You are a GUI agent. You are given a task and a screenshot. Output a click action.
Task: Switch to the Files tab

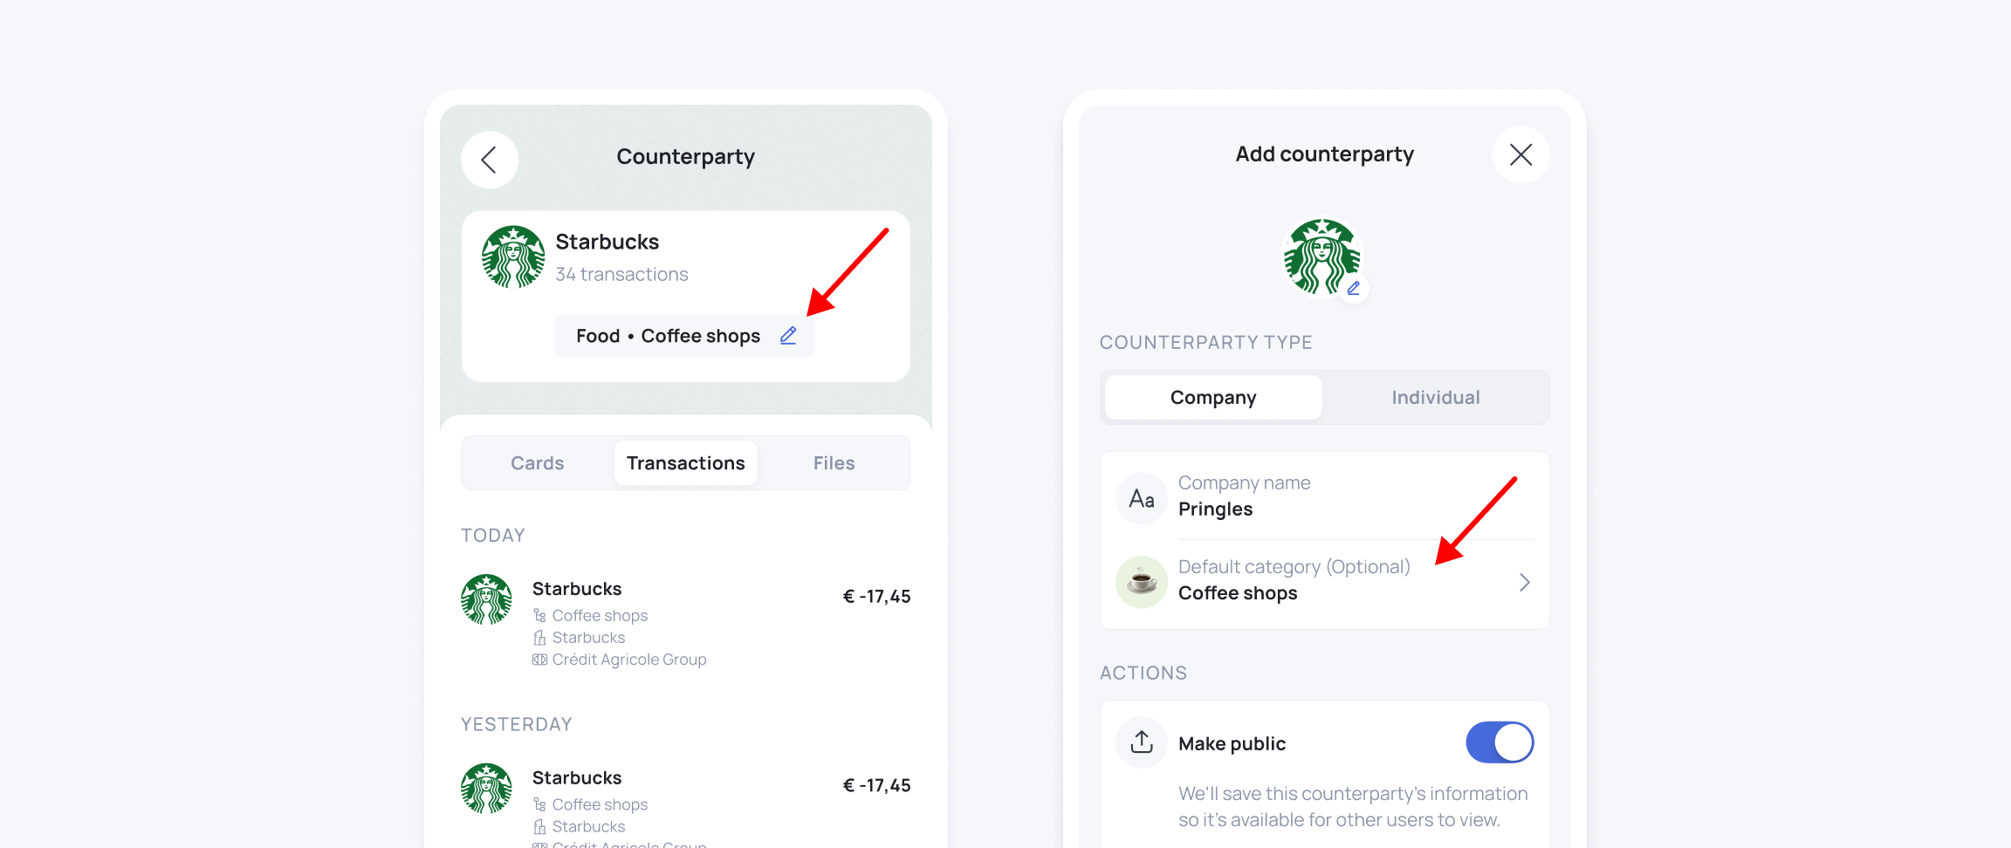coord(834,463)
